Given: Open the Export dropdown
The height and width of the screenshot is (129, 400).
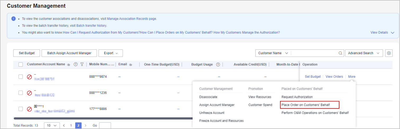Looking at the screenshot, I should pyautogui.click(x=110, y=53).
